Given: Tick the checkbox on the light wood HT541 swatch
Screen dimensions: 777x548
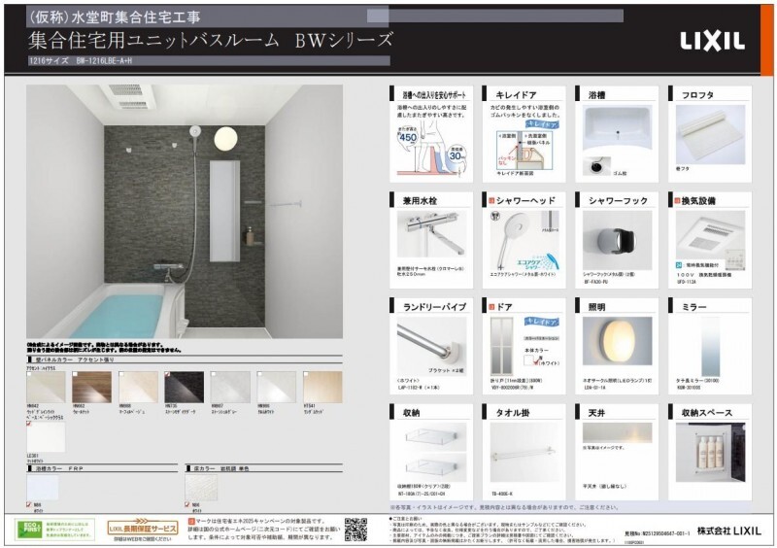Looking at the screenshot, I should pyautogui.click(x=306, y=374).
